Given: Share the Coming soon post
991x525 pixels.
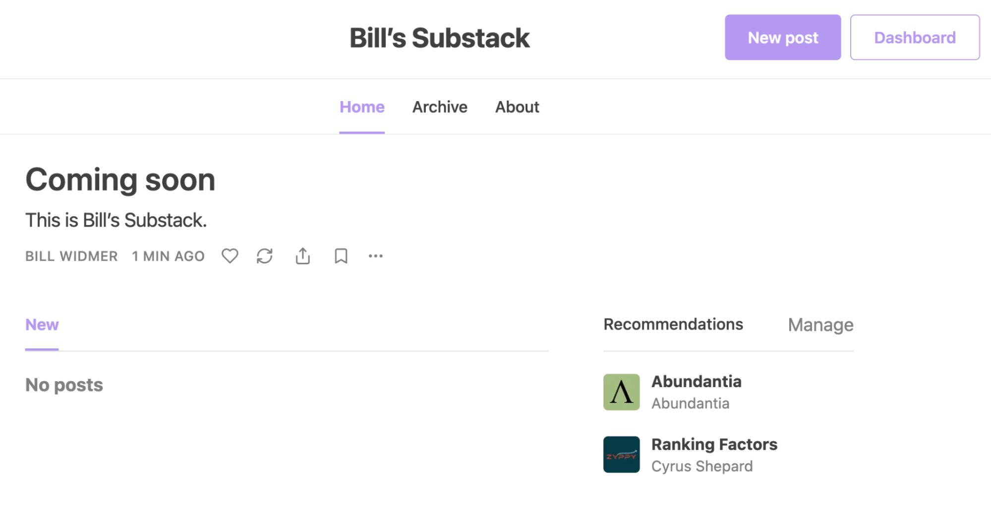Looking at the screenshot, I should tap(302, 256).
